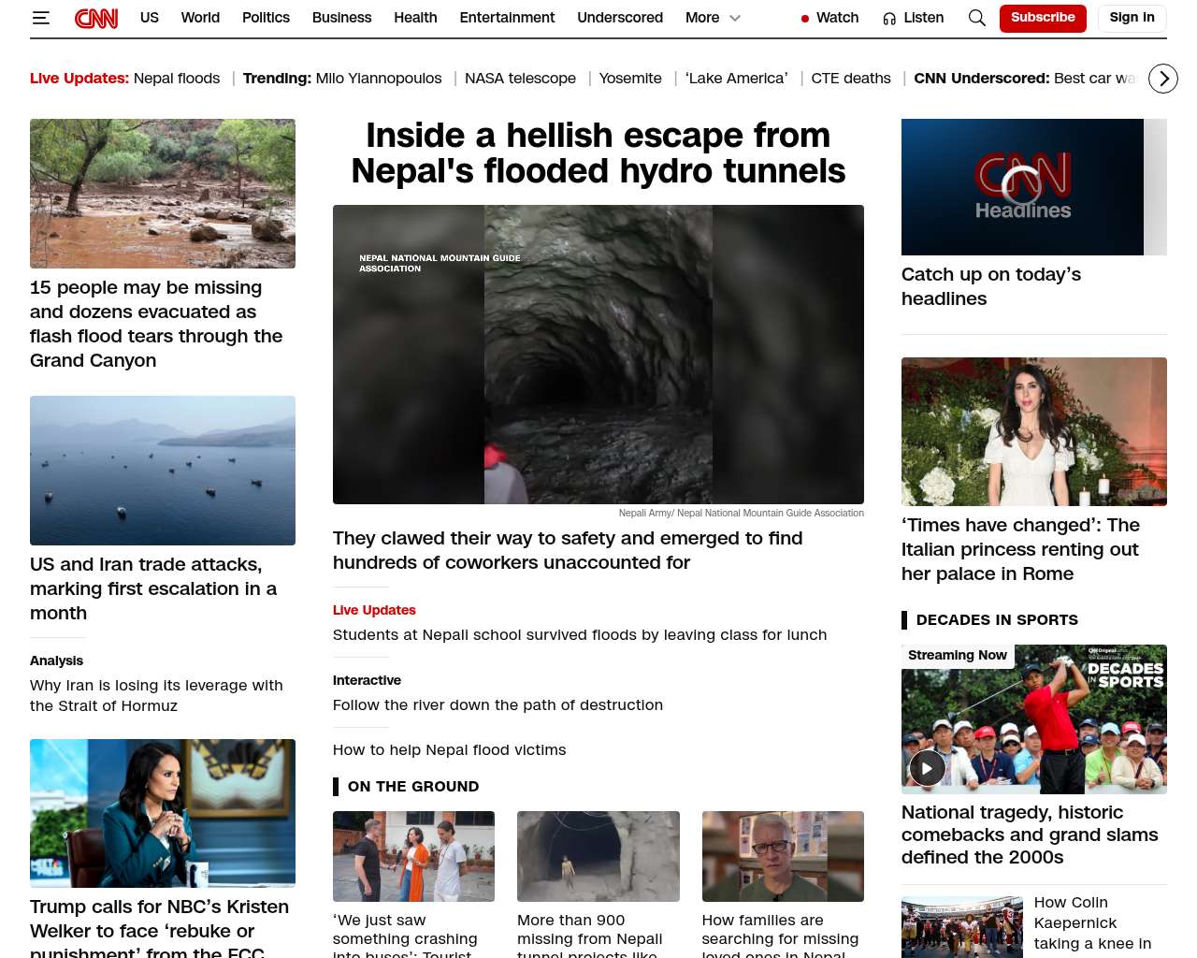Read the Grand Canyon flash flood headline
The height and width of the screenshot is (958, 1197).
(x=156, y=324)
